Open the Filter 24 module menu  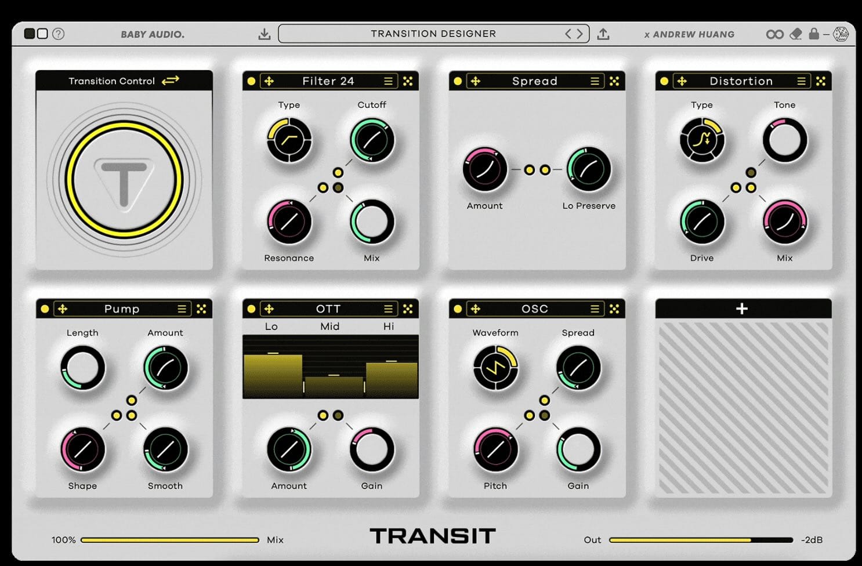[388, 81]
